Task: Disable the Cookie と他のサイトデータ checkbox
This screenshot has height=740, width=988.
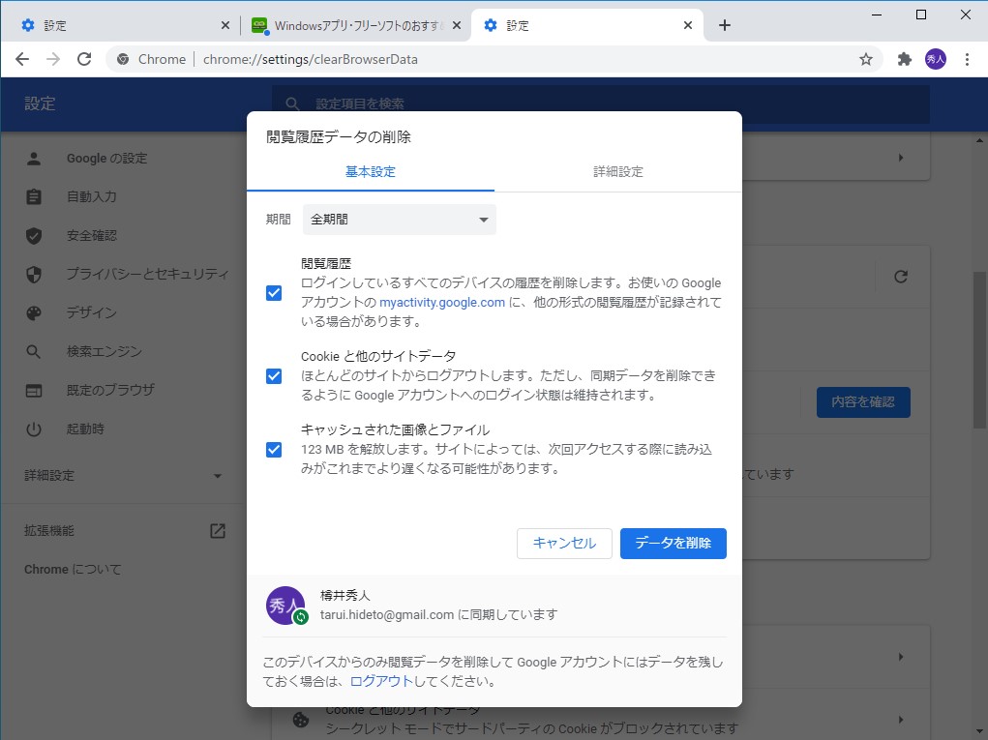Action: (x=274, y=376)
